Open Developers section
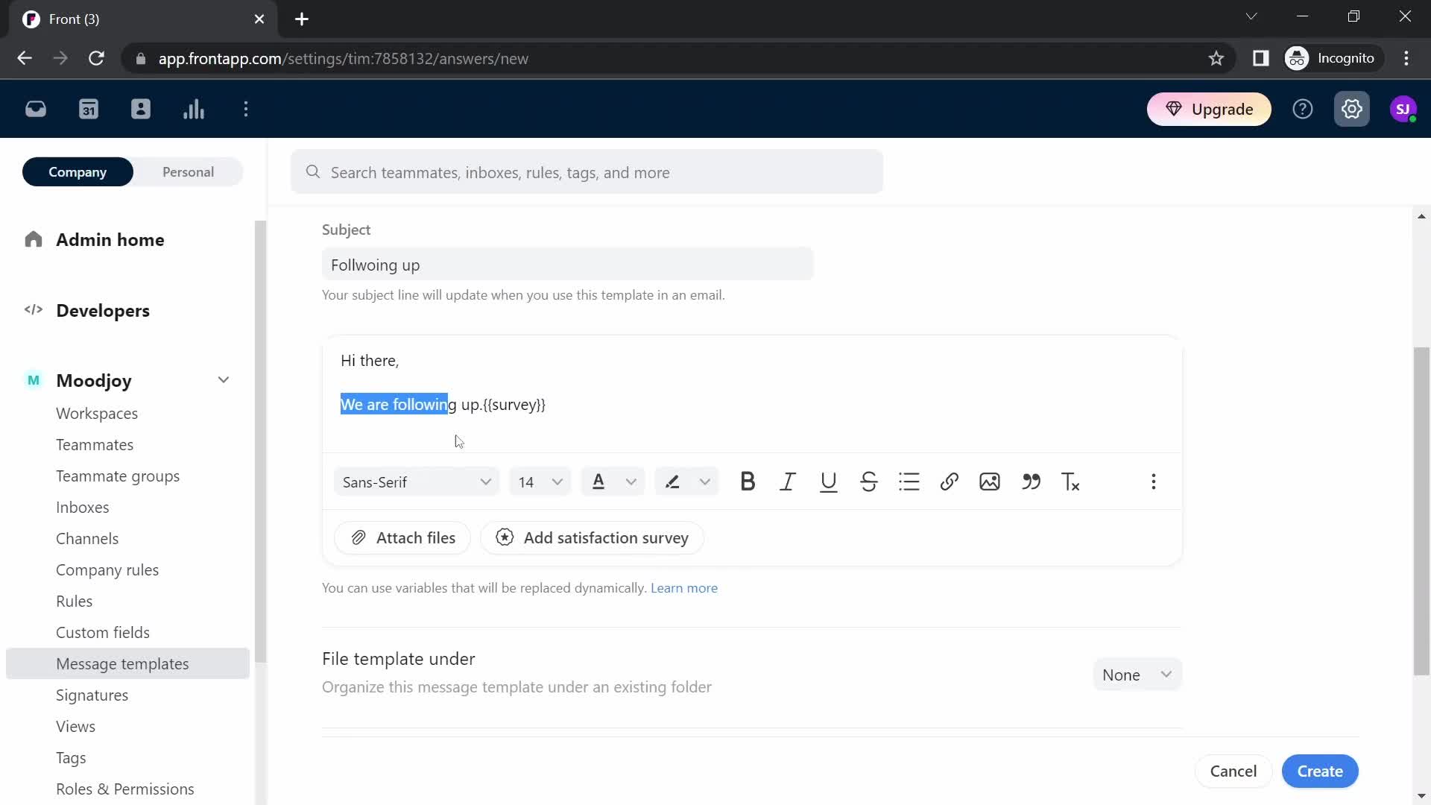 click(103, 311)
